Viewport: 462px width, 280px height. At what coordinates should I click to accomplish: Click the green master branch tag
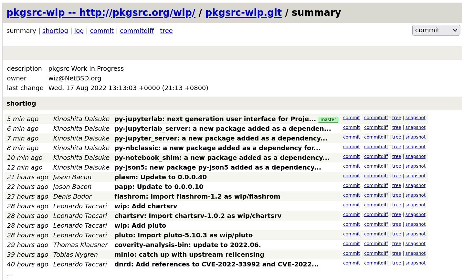[328, 119]
